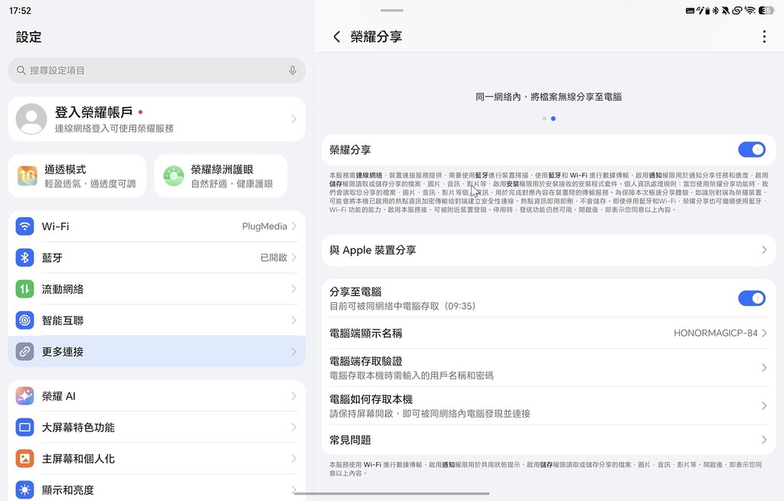
Task: Open 常見問題 chevron
Action: point(764,440)
